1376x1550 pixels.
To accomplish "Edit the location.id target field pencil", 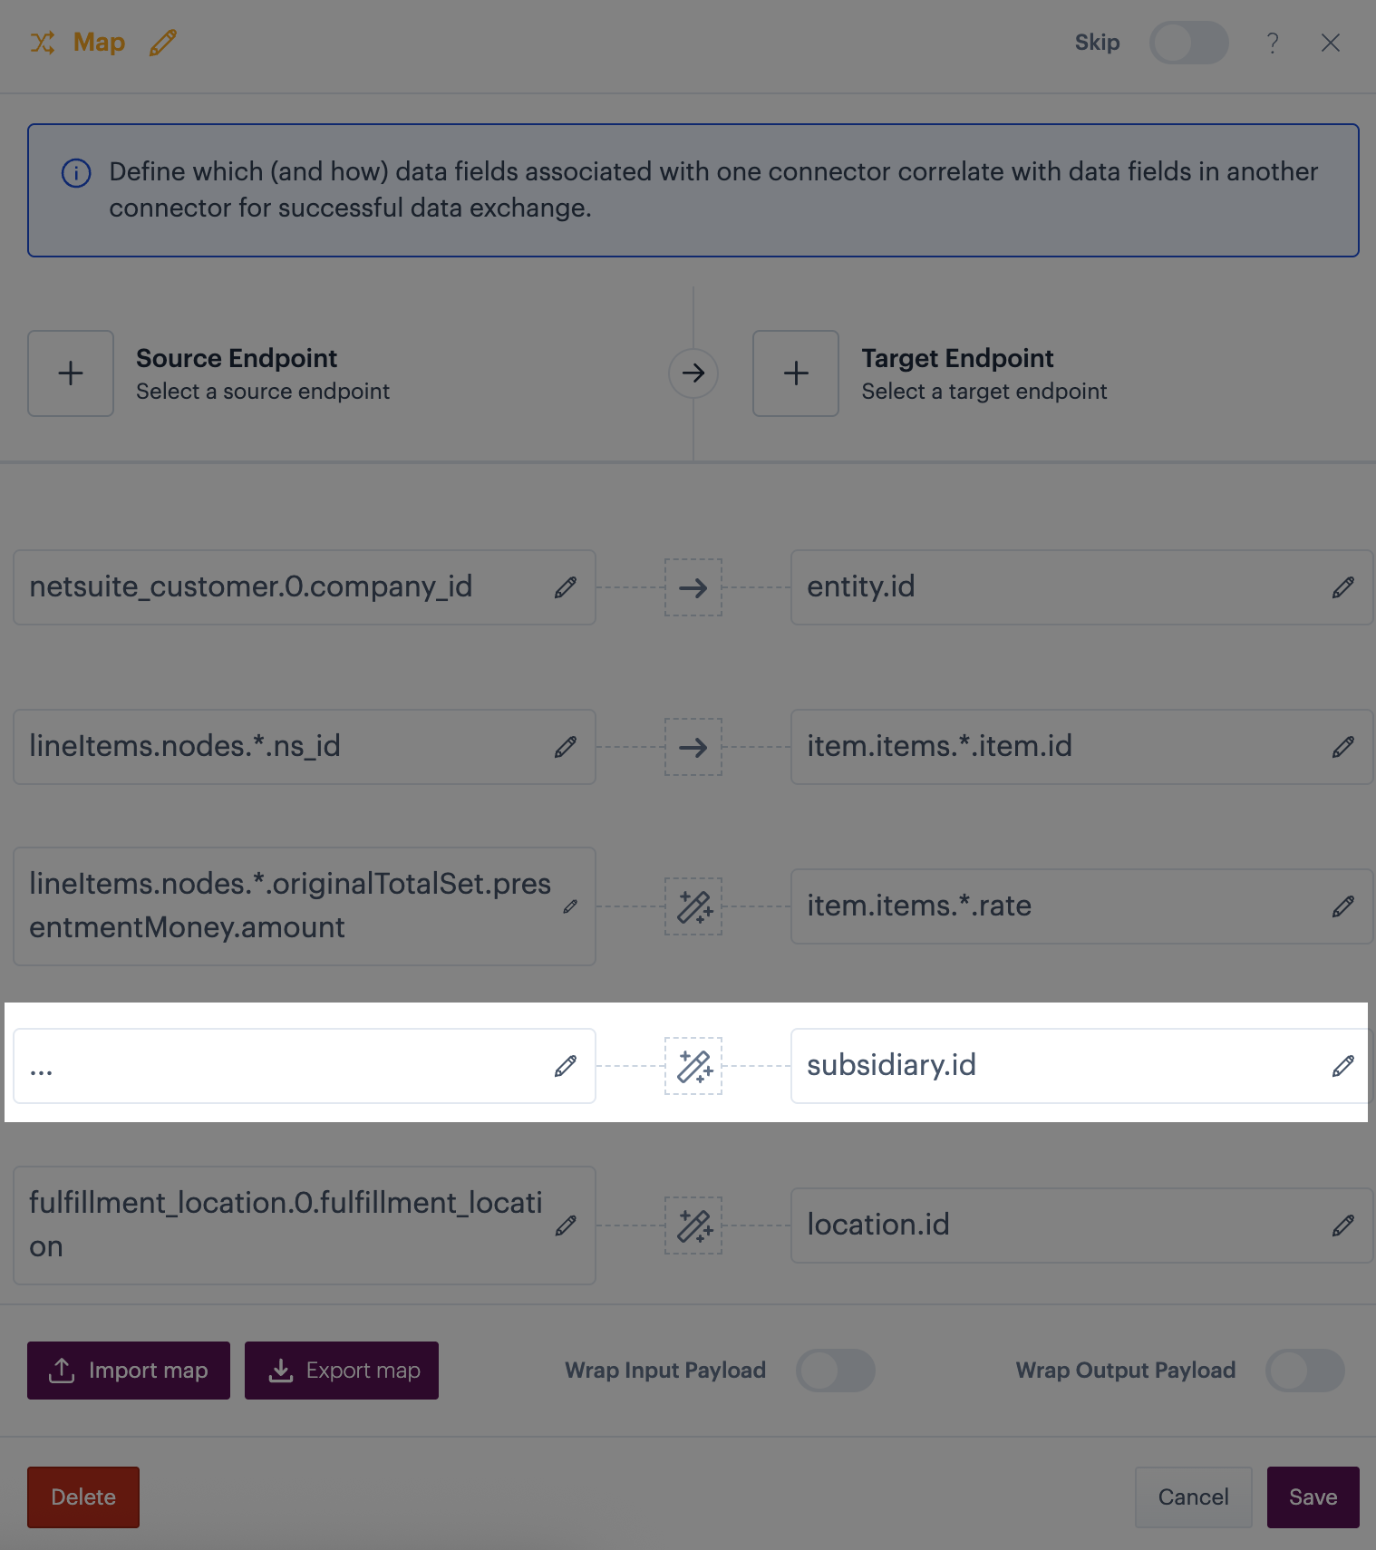I will click(1343, 1225).
